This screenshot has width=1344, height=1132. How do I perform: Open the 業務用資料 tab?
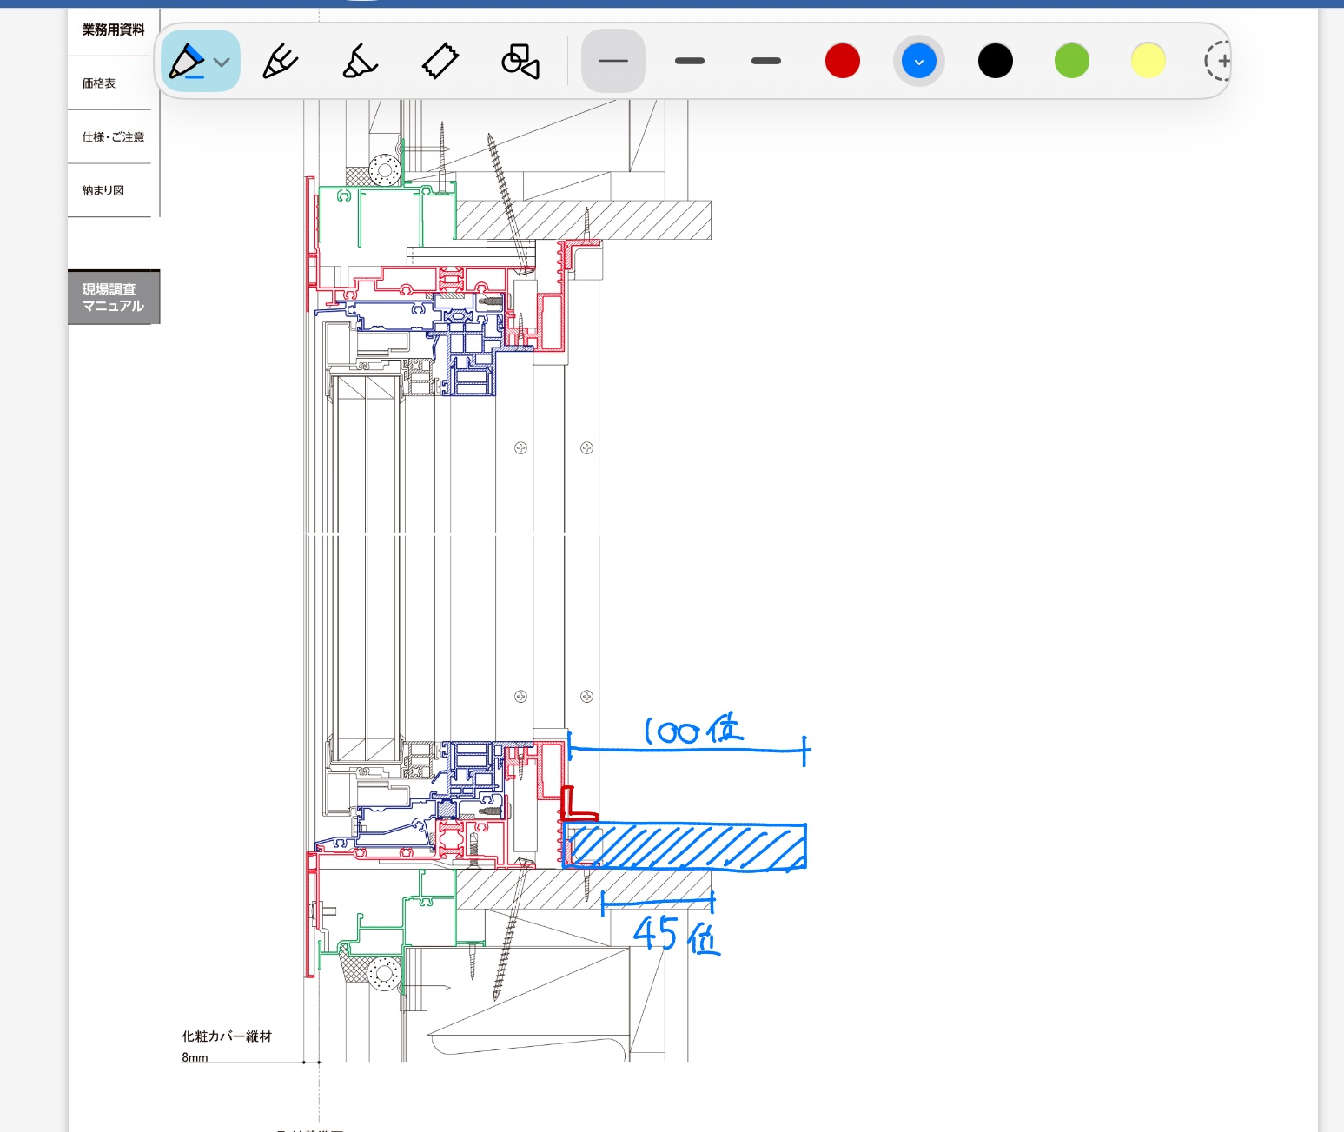pos(113,30)
